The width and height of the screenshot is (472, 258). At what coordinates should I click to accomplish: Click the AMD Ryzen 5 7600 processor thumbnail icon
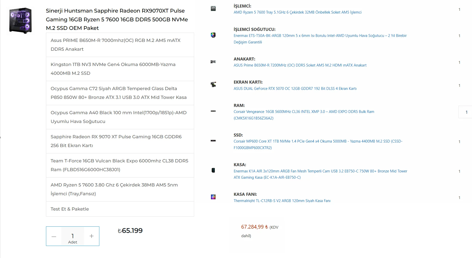coord(213,8)
